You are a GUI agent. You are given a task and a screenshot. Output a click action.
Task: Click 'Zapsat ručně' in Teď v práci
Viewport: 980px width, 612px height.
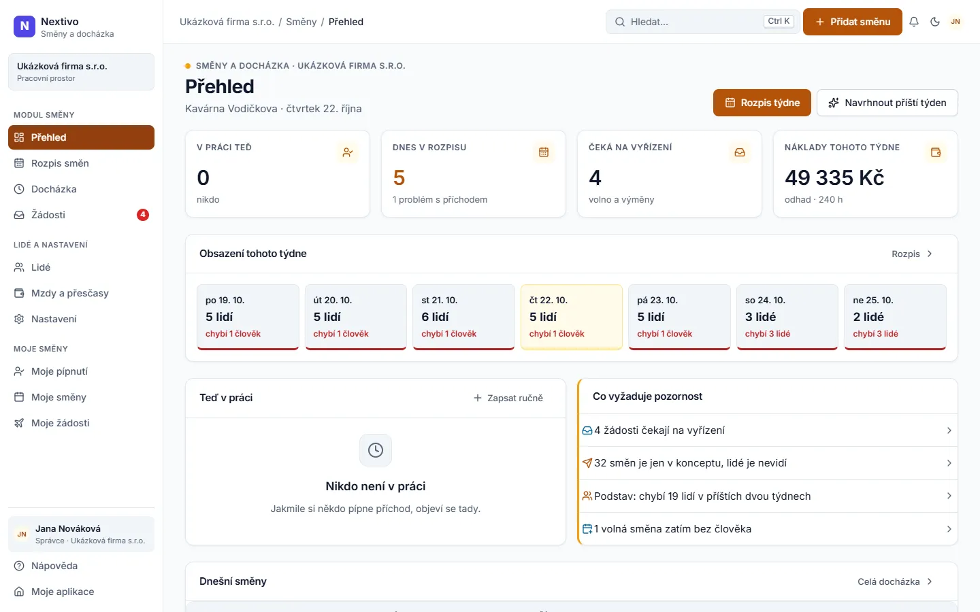pyautogui.click(x=508, y=398)
